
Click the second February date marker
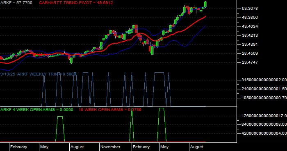(141, 147)
